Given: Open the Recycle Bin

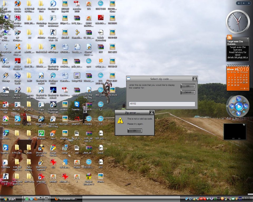Looking at the screenshot, I should click(x=5, y=47).
